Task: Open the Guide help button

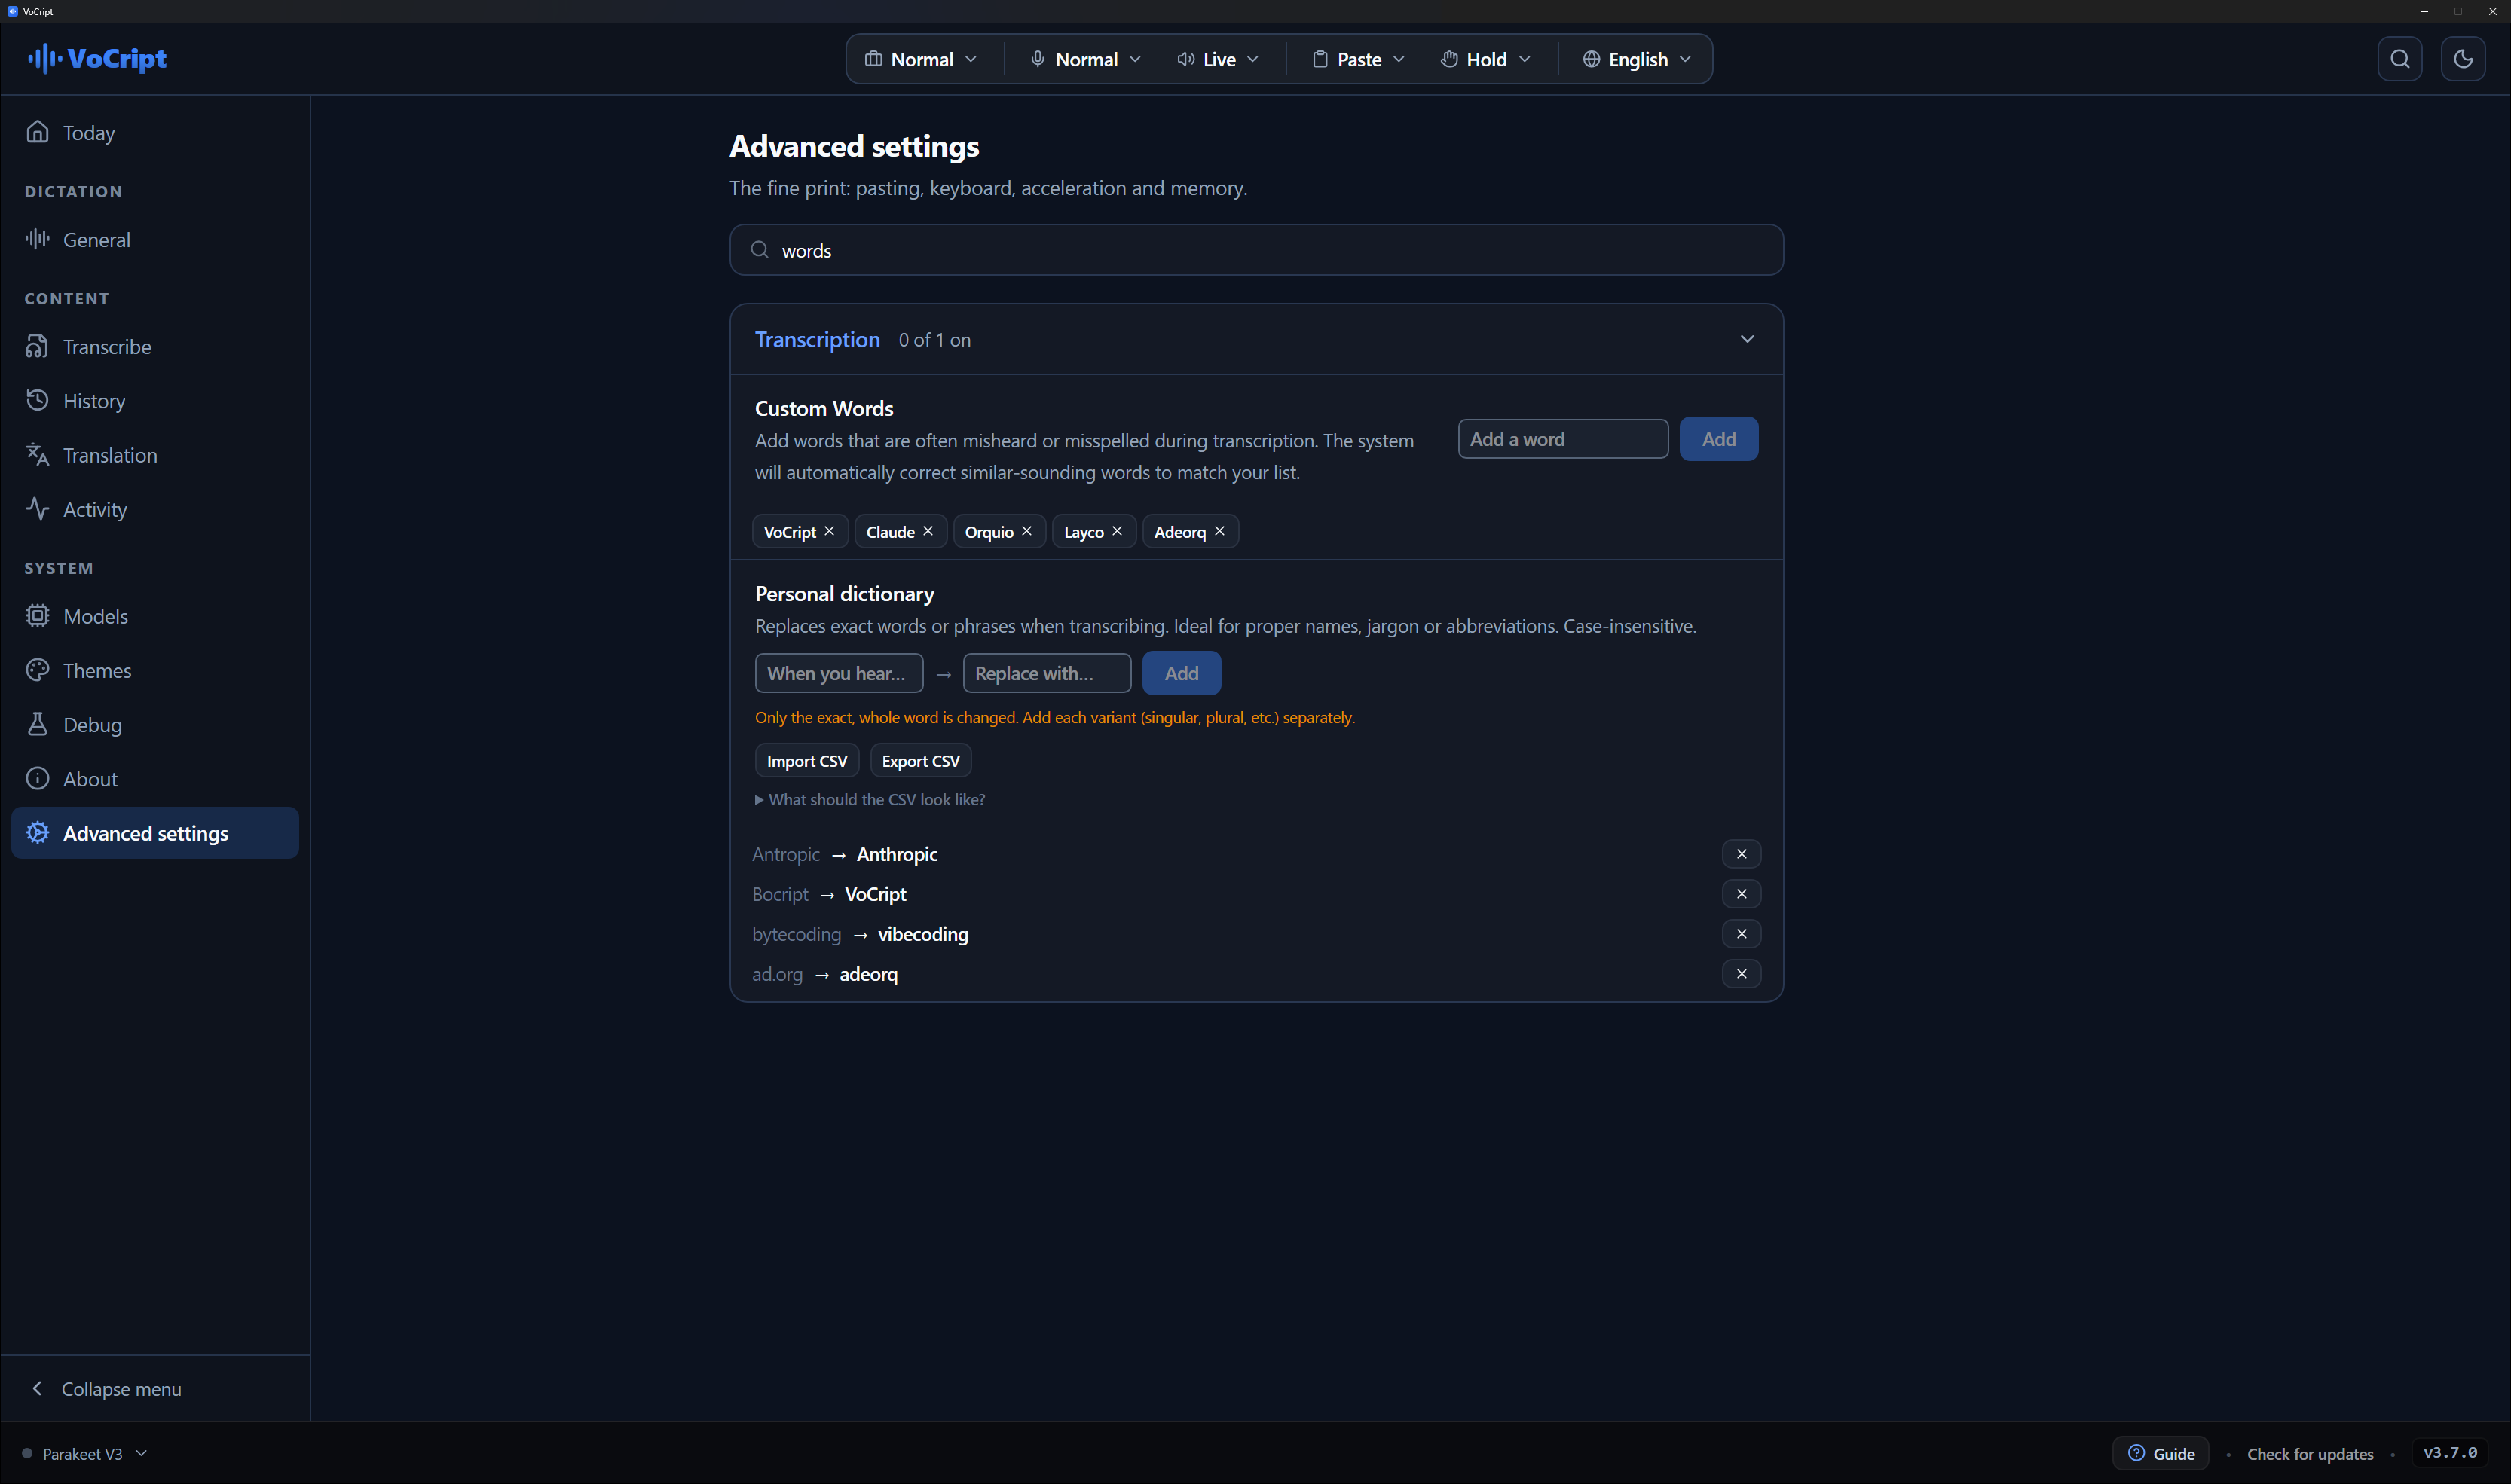Action: pos(2161,1454)
